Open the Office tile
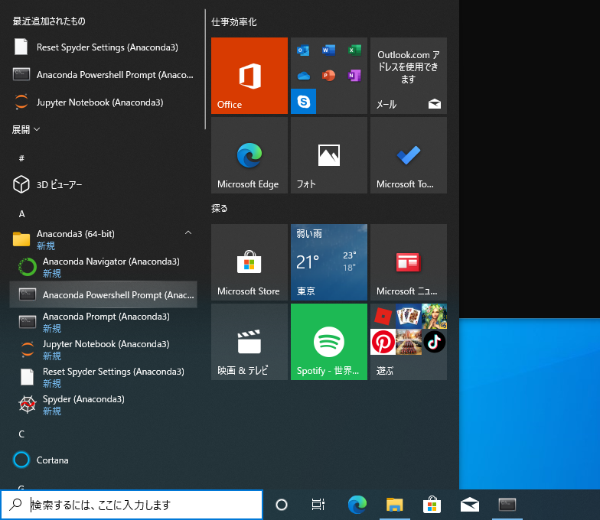Viewport: 600px width, 520px height. (249, 76)
